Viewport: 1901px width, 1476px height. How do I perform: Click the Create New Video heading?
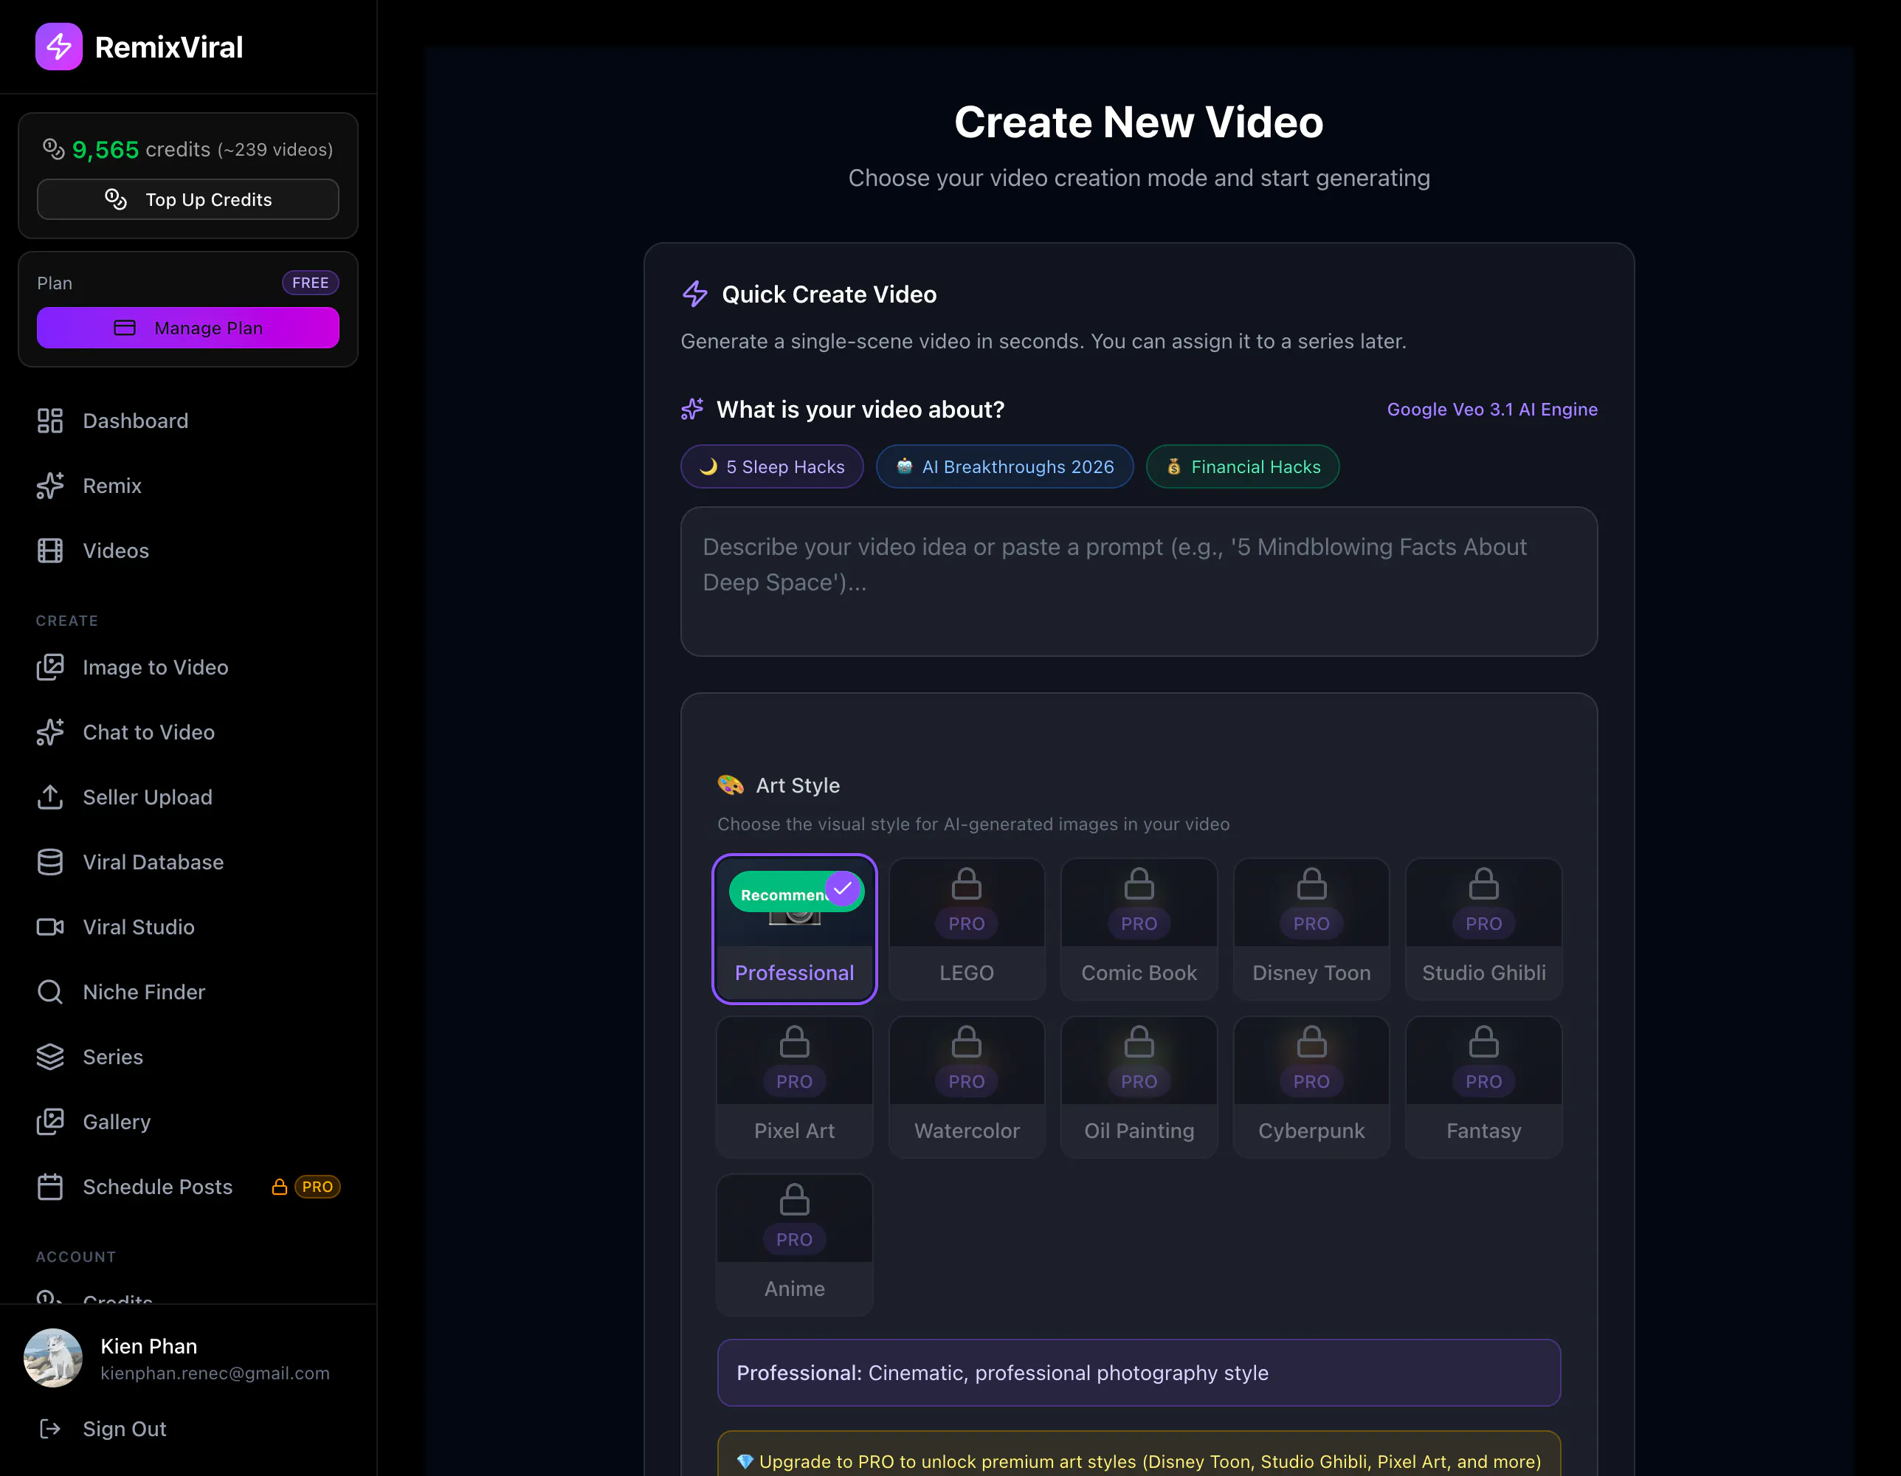[1139, 122]
